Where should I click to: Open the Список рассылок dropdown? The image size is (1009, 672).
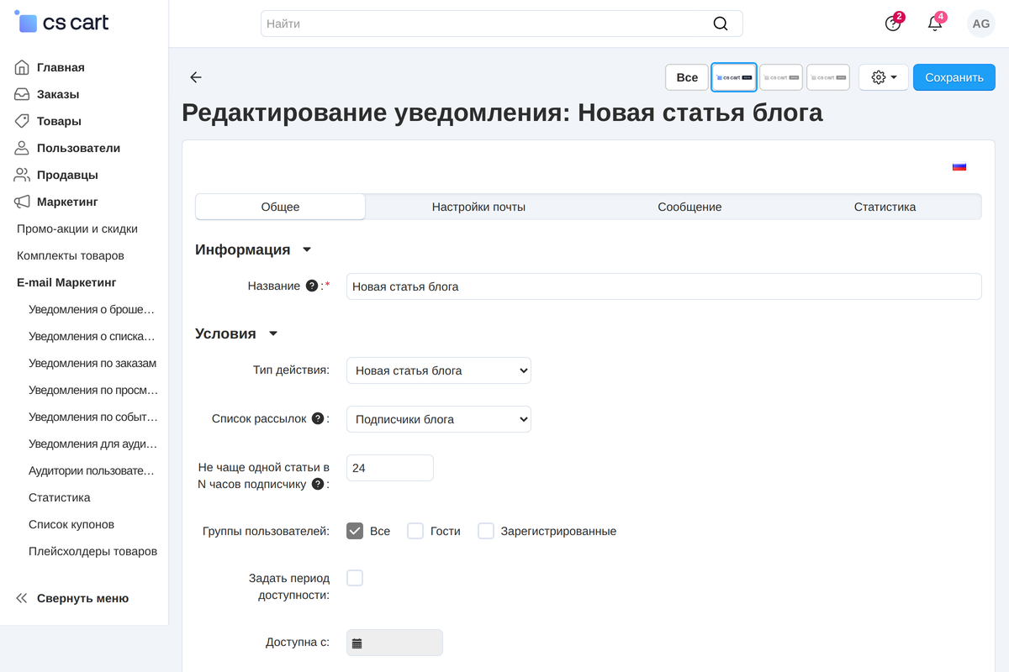click(x=439, y=419)
